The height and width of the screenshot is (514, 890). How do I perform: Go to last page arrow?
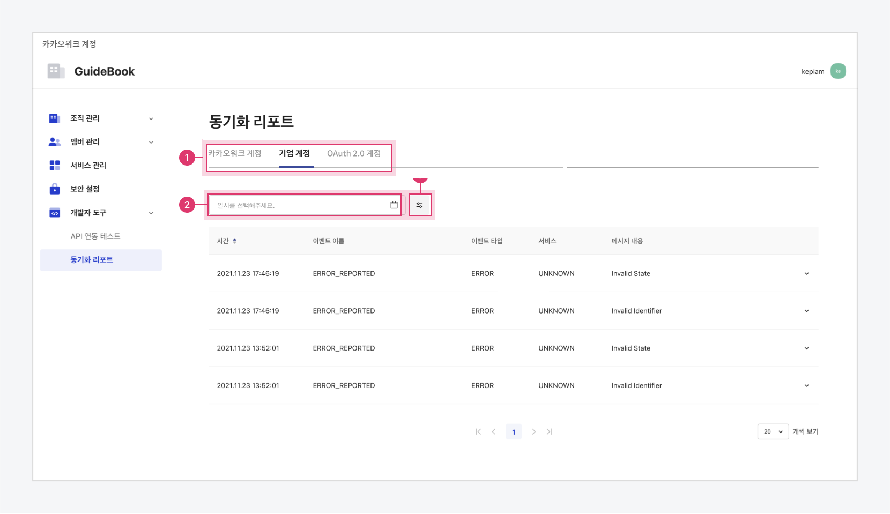[549, 432]
